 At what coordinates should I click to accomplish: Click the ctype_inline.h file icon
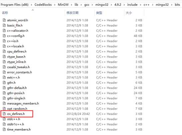4,62
